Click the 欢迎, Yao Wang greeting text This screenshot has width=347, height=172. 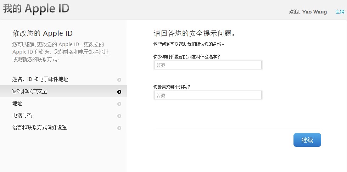[308, 12]
